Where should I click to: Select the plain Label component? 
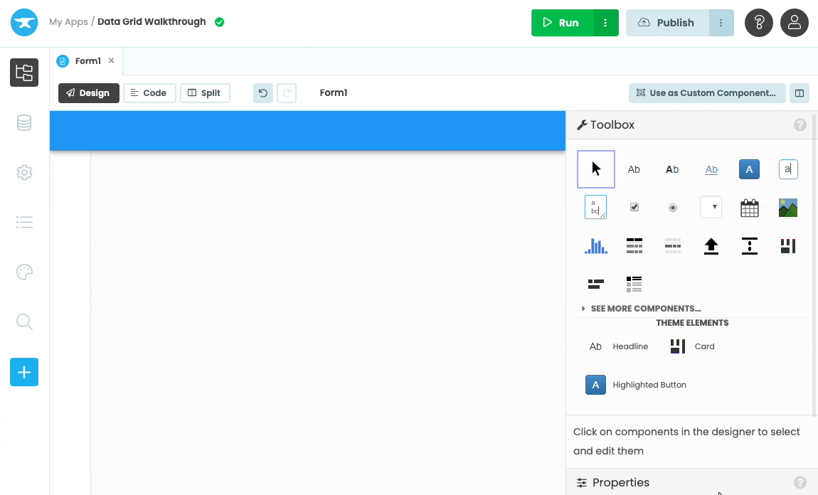634,169
